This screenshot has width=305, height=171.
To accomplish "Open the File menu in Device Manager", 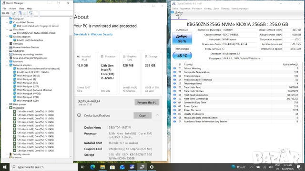I will [4, 9].
